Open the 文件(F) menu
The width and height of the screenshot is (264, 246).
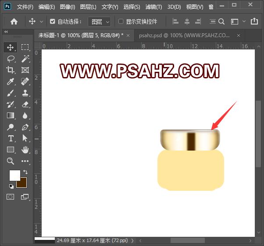tap(25, 7)
